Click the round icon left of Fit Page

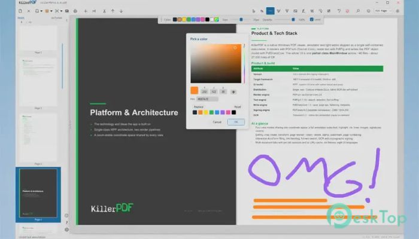click(369, 11)
